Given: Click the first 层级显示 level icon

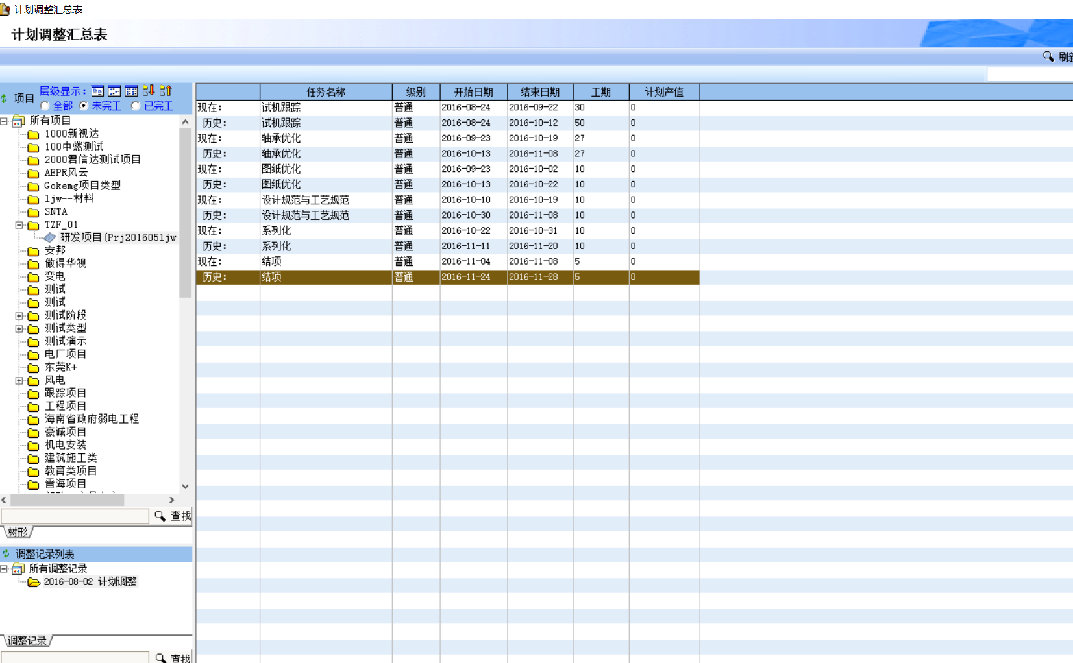Looking at the screenshot, I should 97,91.
